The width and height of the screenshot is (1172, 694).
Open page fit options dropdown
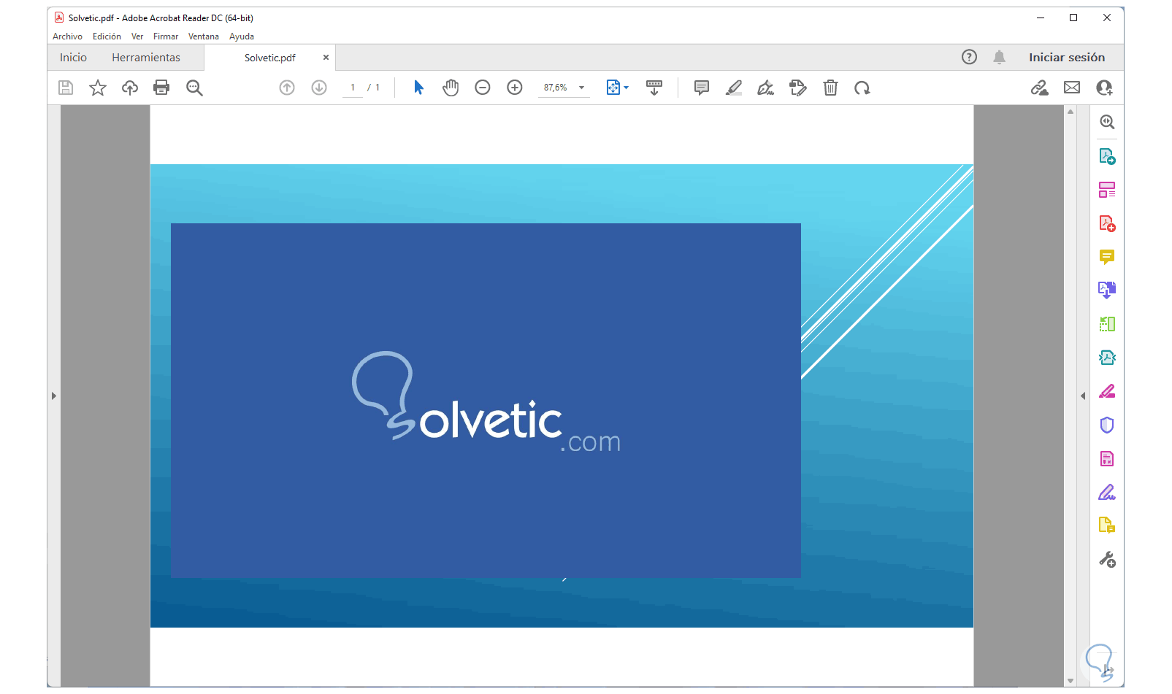pyautogui.click(x=618, y=88)
